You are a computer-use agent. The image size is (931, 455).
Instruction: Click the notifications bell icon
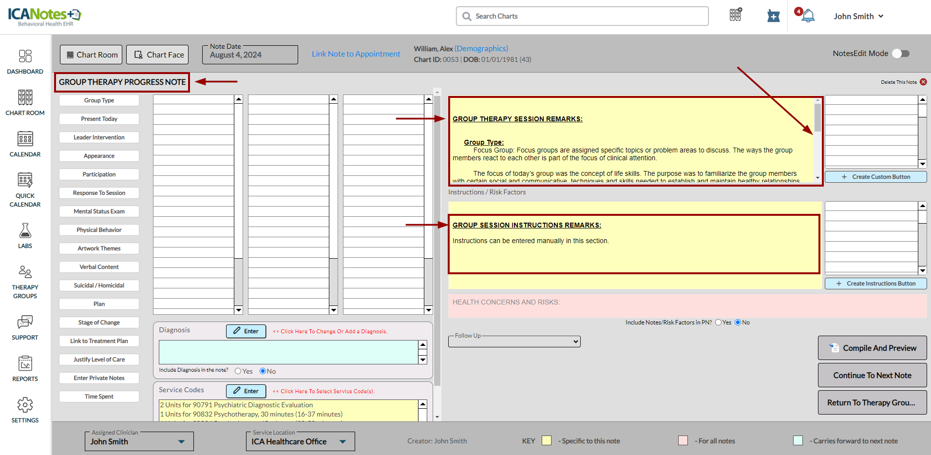pos(808,16)
